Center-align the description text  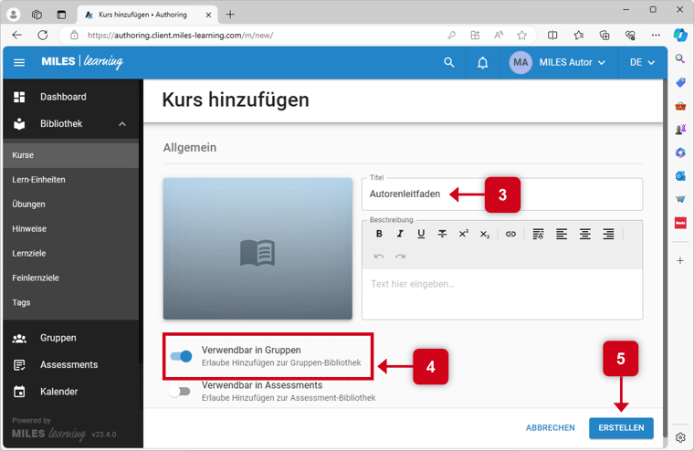(x=584, y=234)
